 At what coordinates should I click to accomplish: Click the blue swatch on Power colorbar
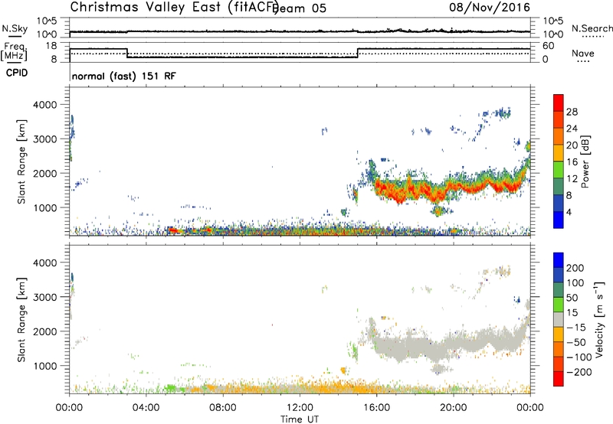[x=559, y=220]
